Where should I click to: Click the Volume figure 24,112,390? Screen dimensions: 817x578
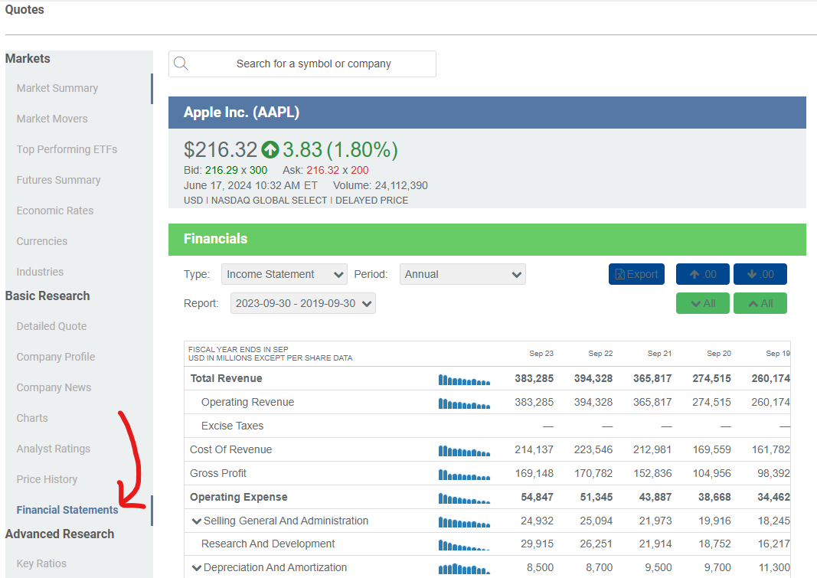[401, 186]
